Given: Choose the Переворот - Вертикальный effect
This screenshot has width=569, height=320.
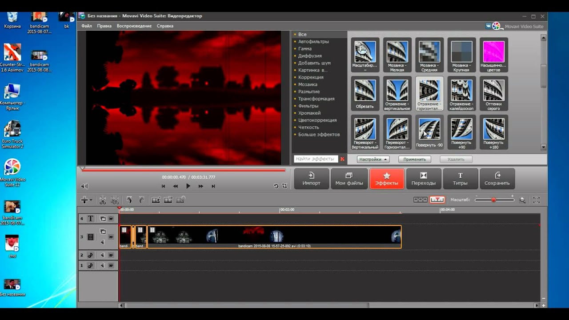Looking at the screenshot, I should (x=365, y=132).
